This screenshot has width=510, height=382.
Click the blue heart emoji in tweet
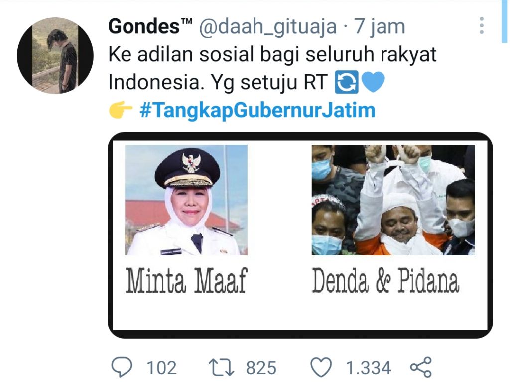coord(373,82)
